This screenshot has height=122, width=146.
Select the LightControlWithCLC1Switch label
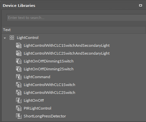click(49, 85)
